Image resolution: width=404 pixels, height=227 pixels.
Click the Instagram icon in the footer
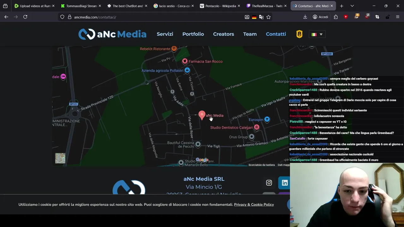[269, 183]
